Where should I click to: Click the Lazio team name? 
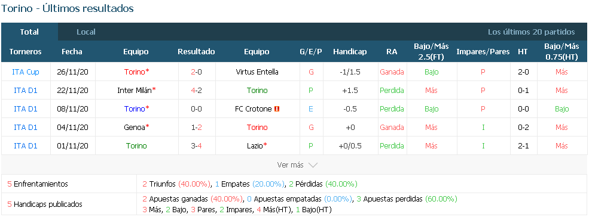tap(257, 145)
